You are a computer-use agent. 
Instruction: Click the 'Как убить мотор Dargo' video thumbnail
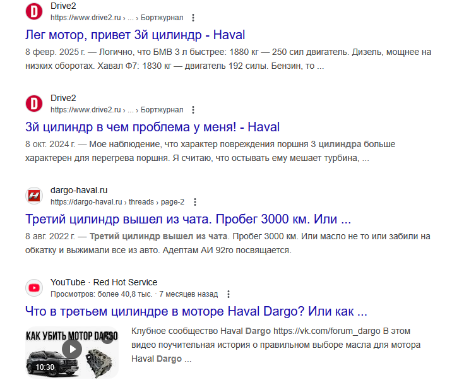click(x=72, y=352)
